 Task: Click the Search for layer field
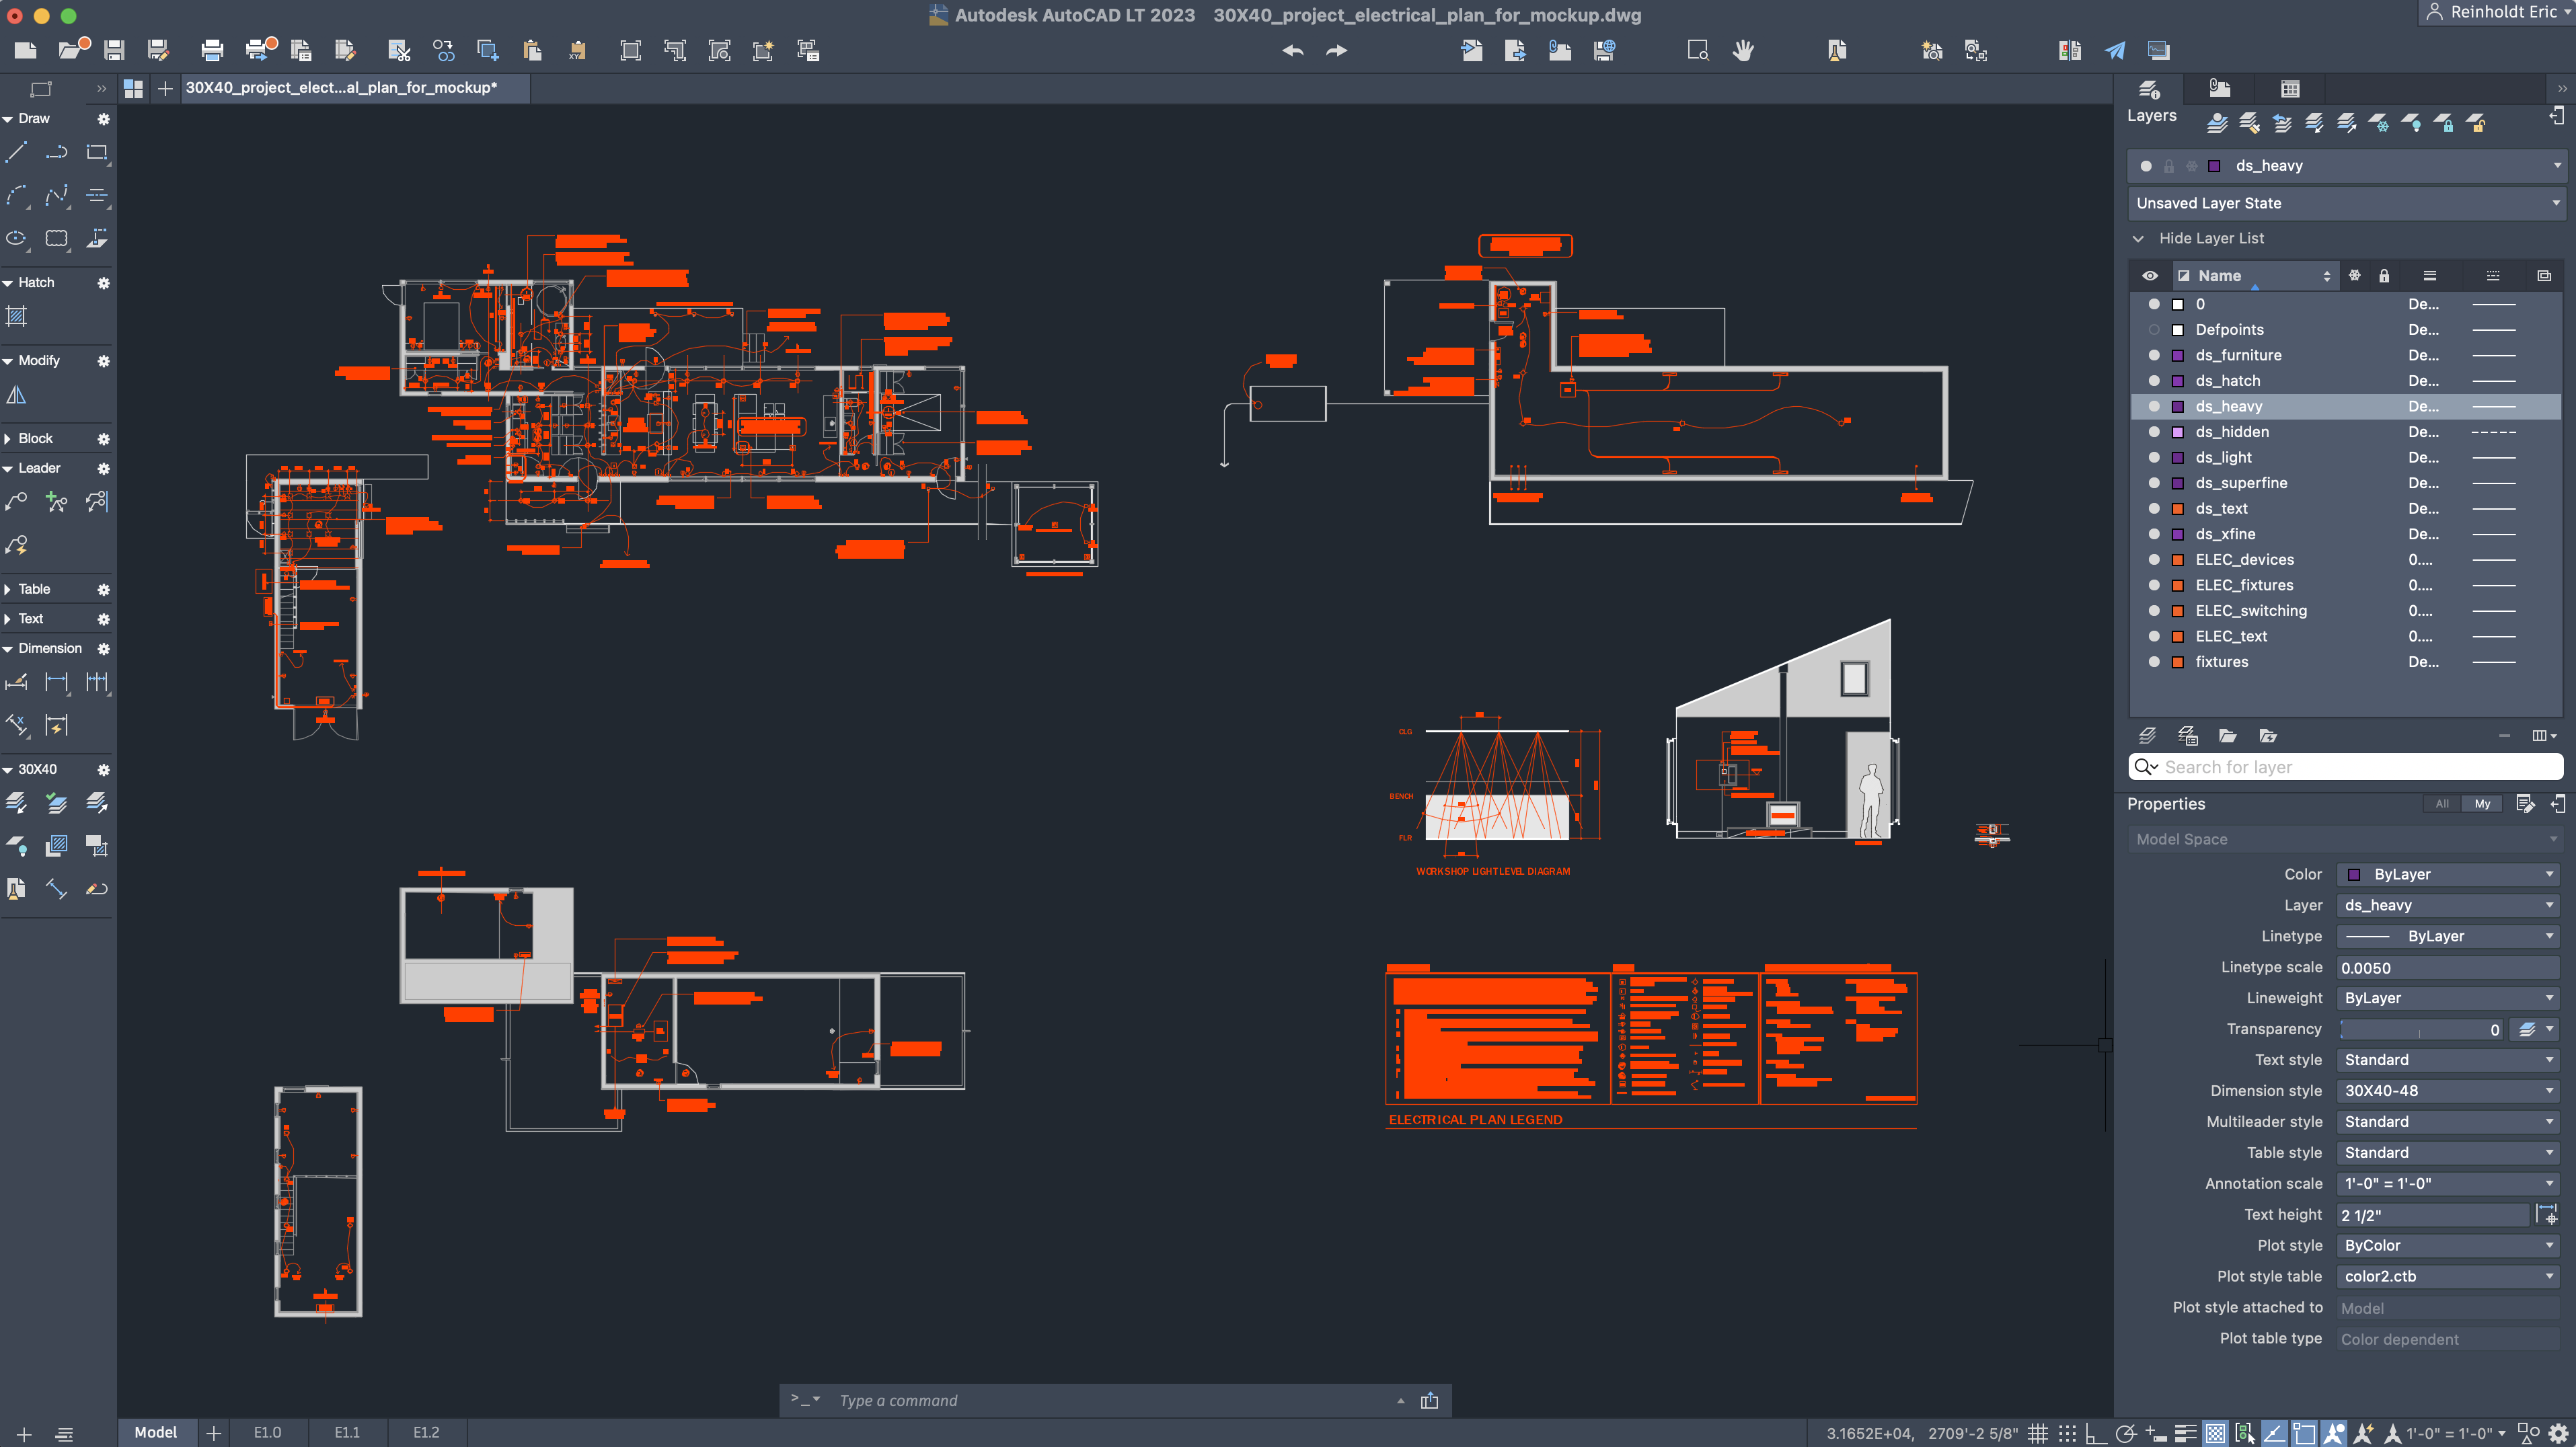click(x=2345, y=767)
